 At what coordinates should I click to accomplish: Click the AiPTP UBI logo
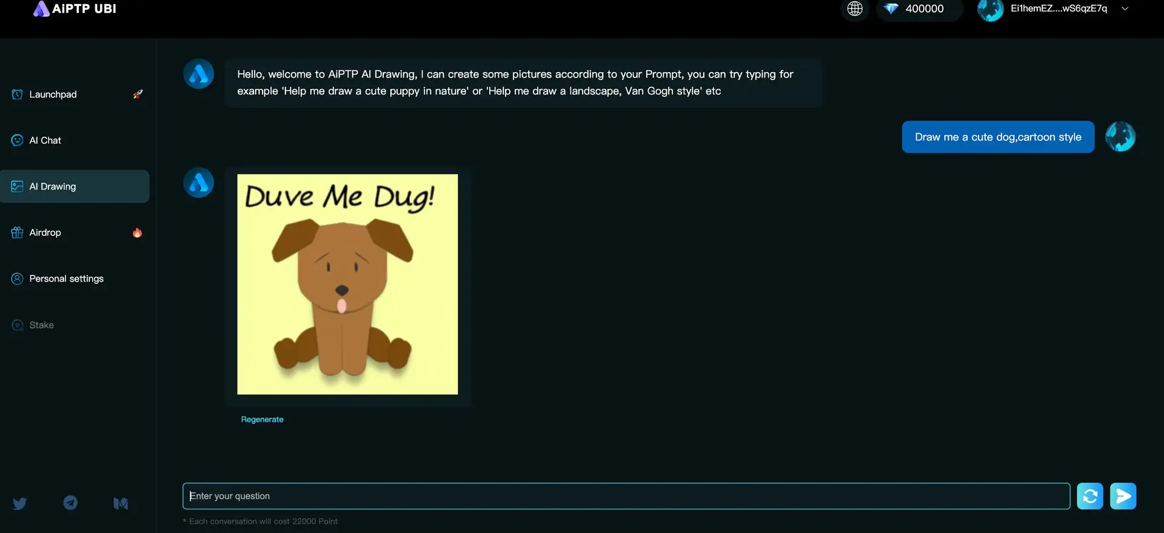(75, 9)
